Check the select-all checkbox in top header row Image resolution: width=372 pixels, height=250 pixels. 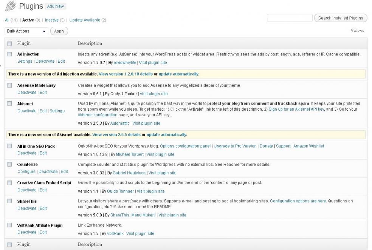click(9, 43)
